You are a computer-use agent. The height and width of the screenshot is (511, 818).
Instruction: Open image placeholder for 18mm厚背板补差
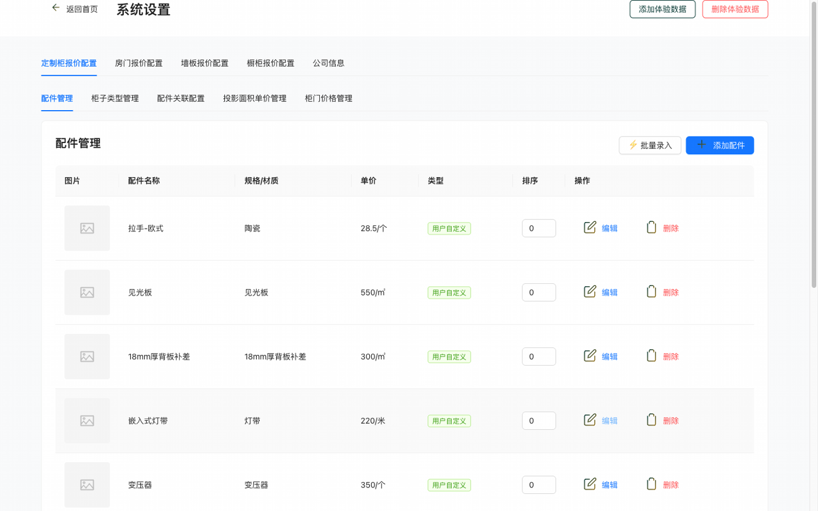click(x=87, y=356)
